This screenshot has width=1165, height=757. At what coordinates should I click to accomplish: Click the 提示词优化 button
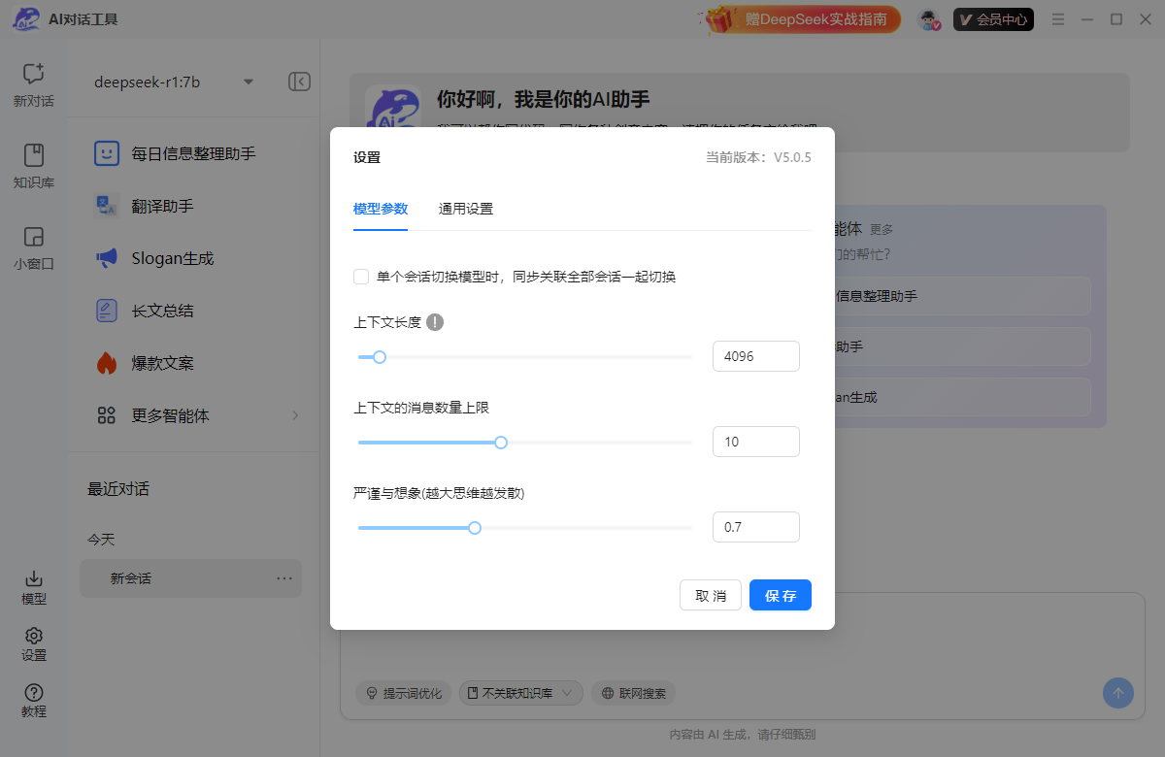pos(403,693)
